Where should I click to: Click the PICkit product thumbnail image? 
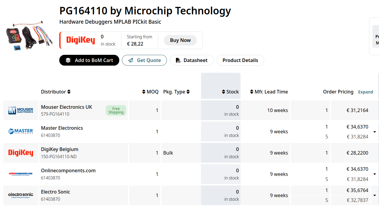(29, 36)
